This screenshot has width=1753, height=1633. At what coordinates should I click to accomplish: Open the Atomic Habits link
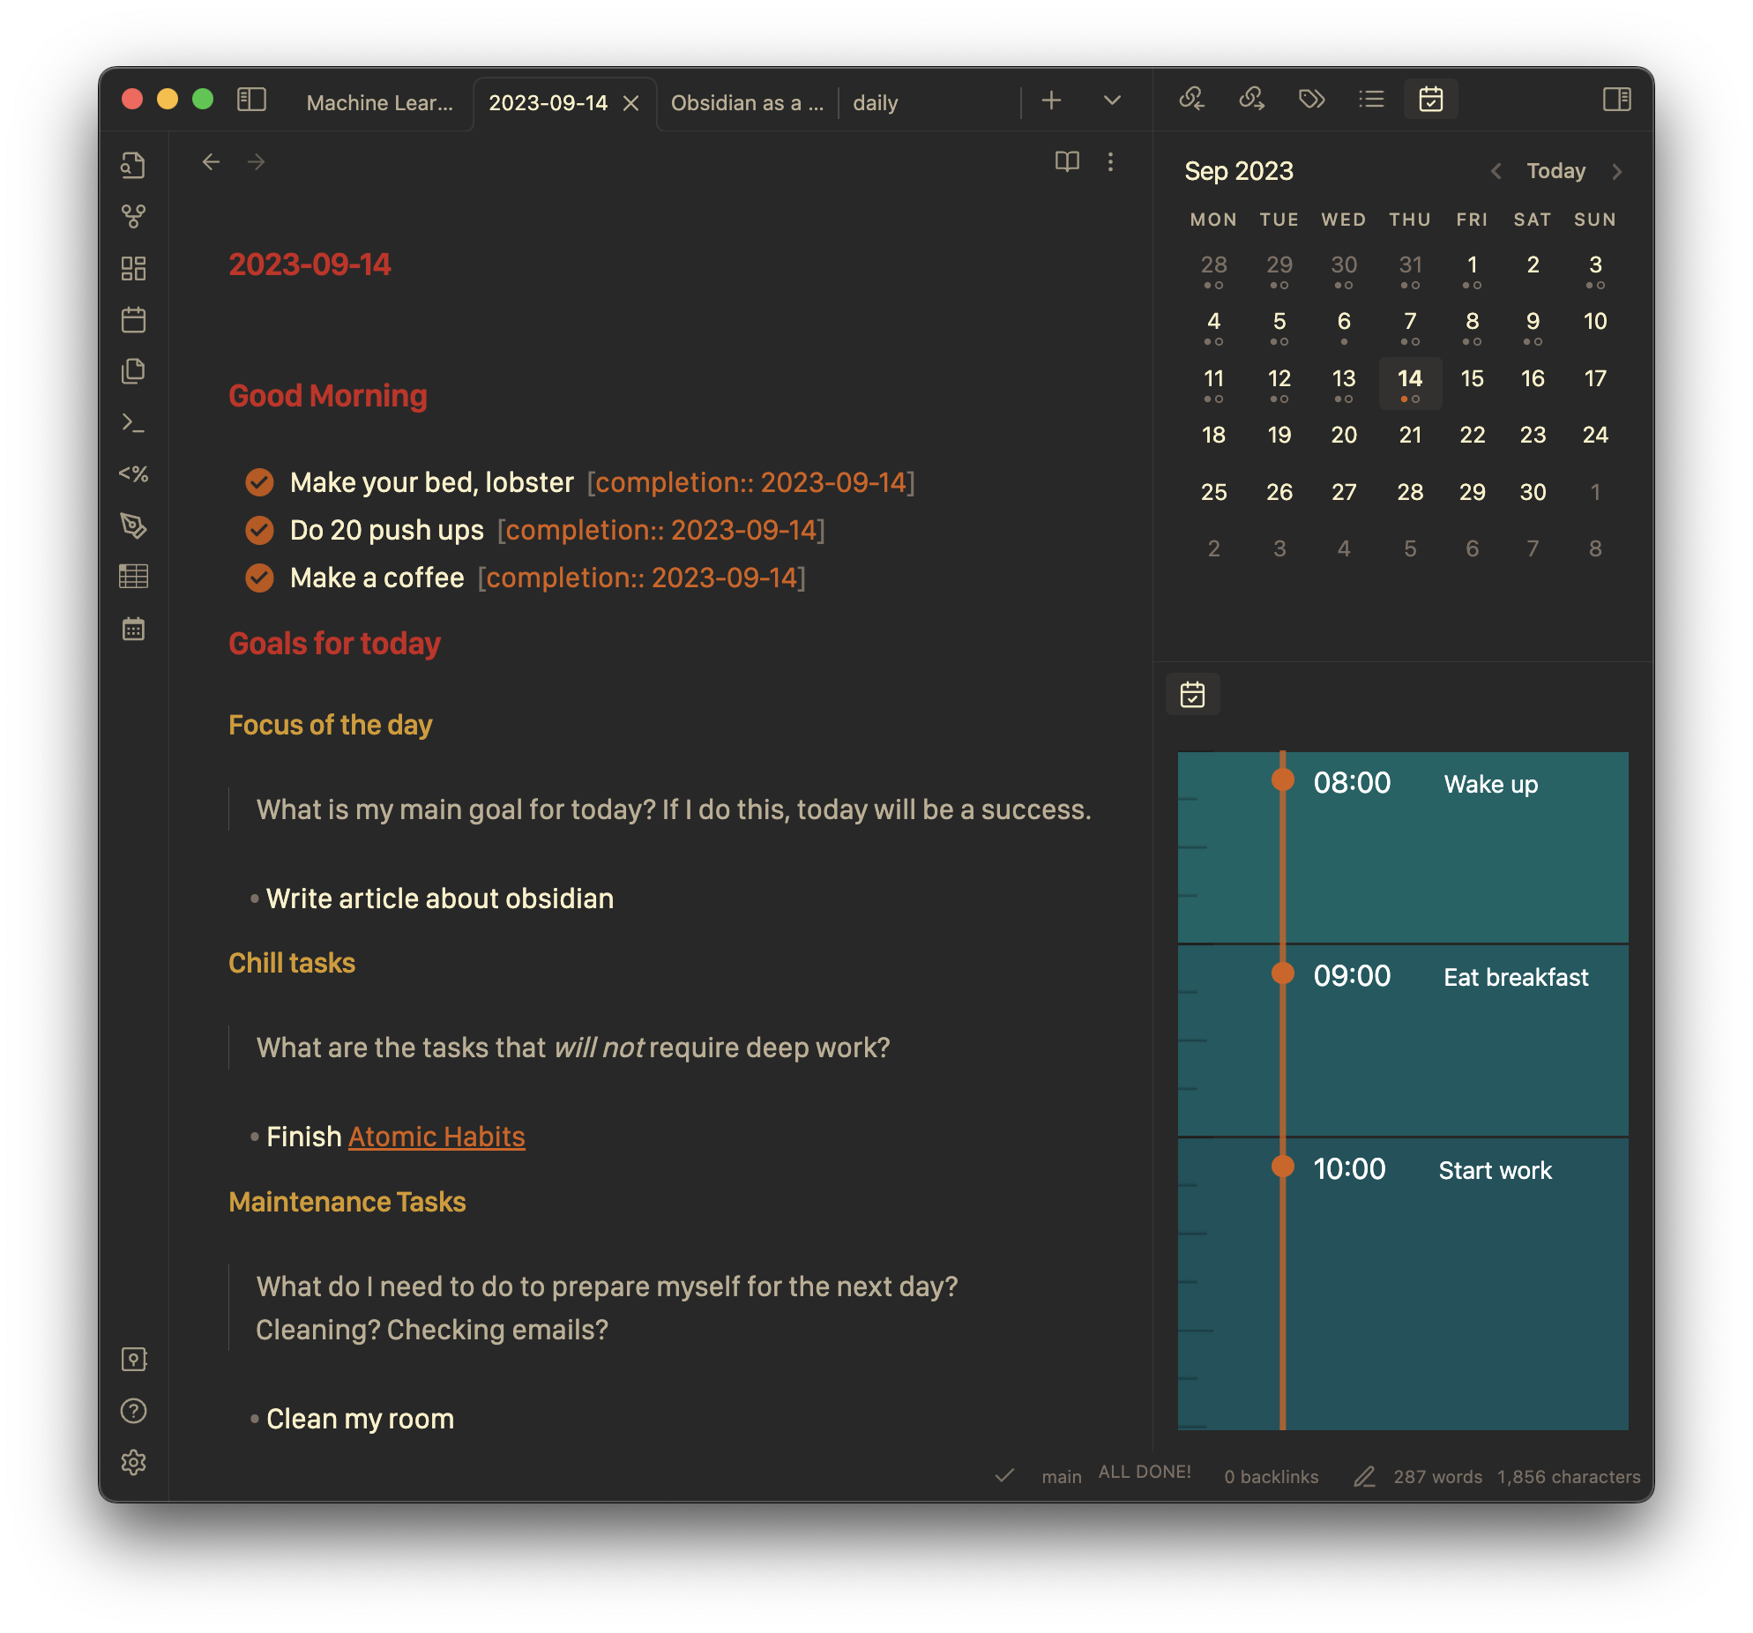tap(436, 1137)
